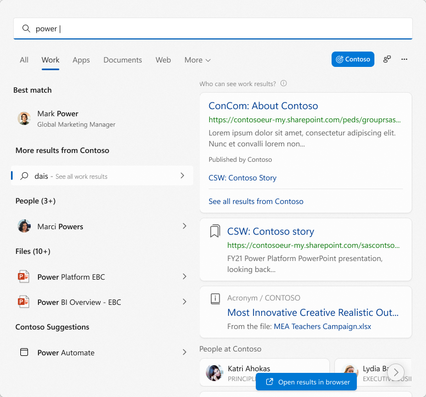Open the 'CSW: Contoso Story' sub-link
The image size is (426, 397).
point(242,178)
